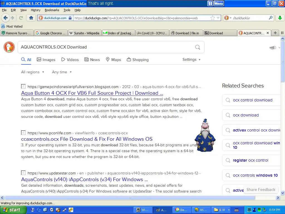Click the Share Feedback button

[x=261, y=189]
